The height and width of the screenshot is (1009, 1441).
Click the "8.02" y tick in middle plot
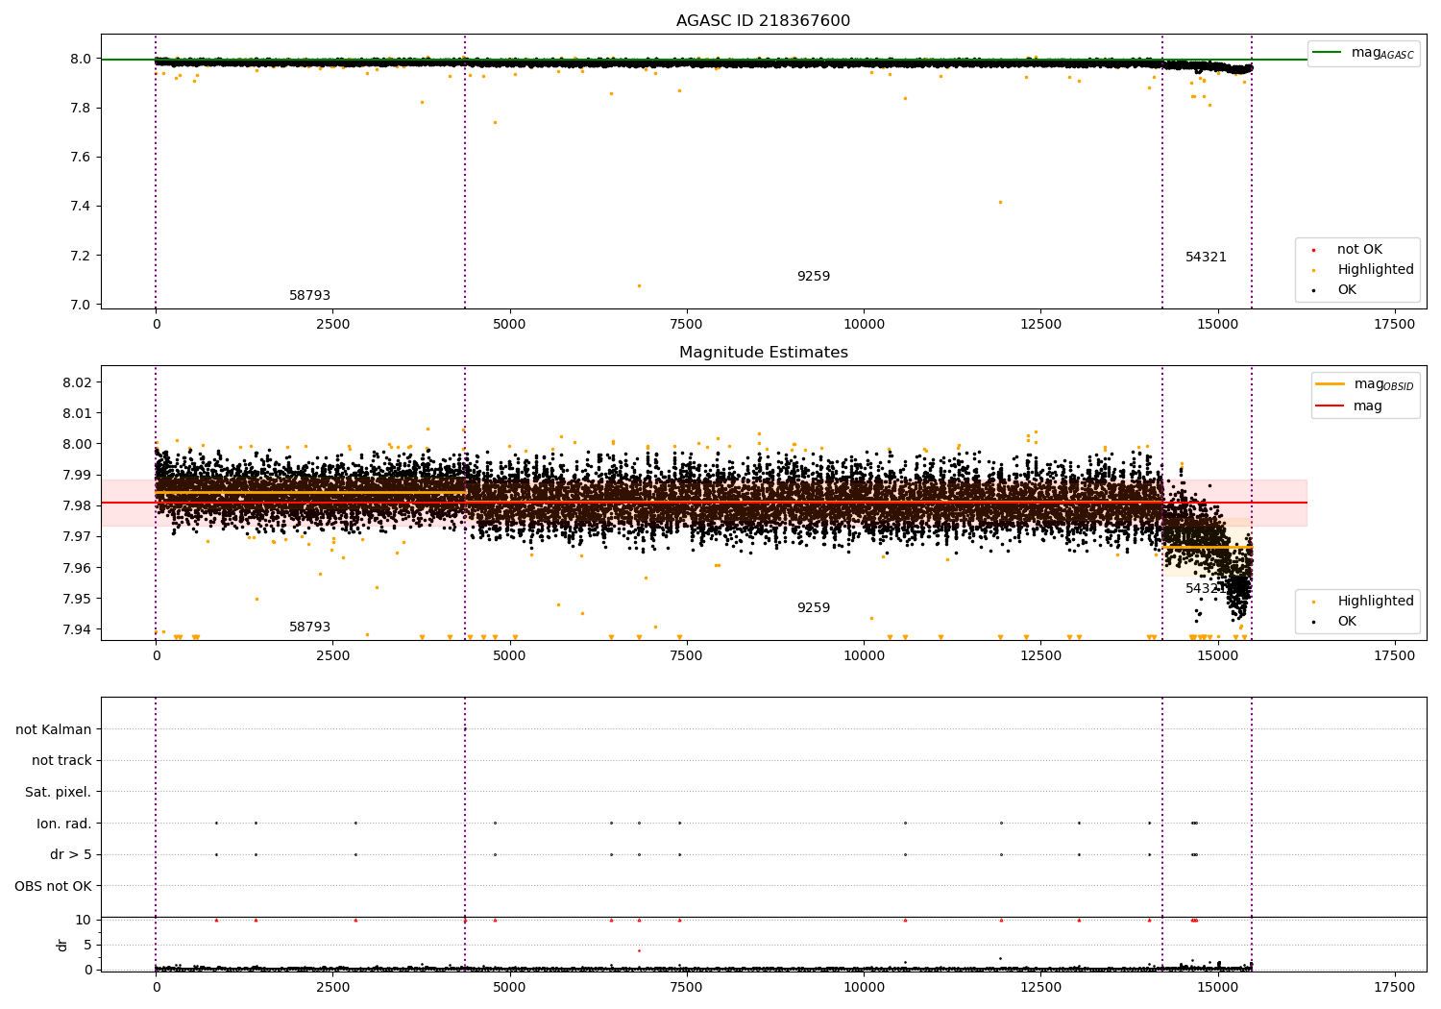click(x=78, y=382)
